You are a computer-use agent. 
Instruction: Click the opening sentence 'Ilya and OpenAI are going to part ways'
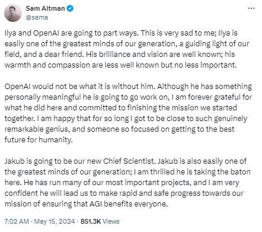tap(71, 33)
